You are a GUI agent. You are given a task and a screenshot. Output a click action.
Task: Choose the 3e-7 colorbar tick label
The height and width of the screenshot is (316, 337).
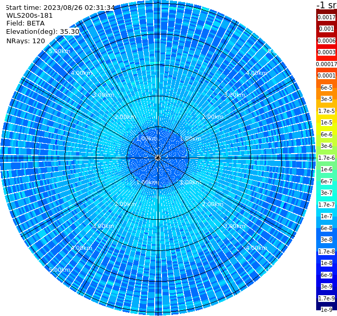pyautogui.click(x=327, y=193)
